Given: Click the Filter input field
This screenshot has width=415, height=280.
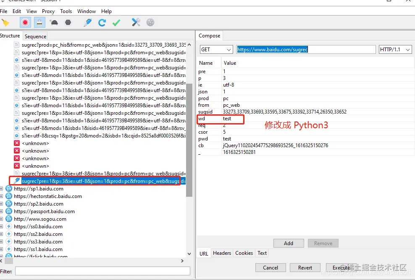Looking at the screenshot, I should pyautogui.click(x=102, y=271).
